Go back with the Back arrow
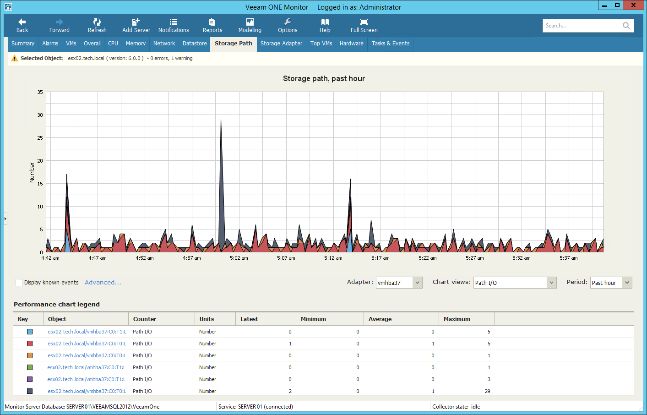Screen dimensions: 647x415 pos(22,26)
